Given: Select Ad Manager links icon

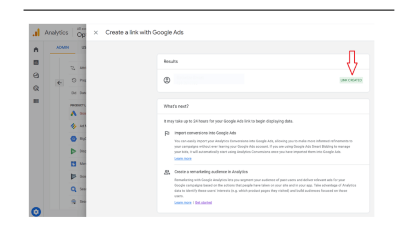Looking at the screenshot, I should (x=73, y=126).
